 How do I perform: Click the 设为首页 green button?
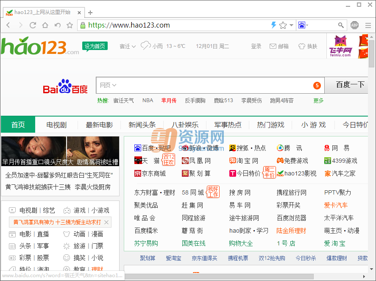click(95, 46)
